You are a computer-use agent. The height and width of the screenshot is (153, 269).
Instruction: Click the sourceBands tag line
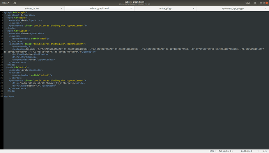pyautogui.click(x=21, y=46)
